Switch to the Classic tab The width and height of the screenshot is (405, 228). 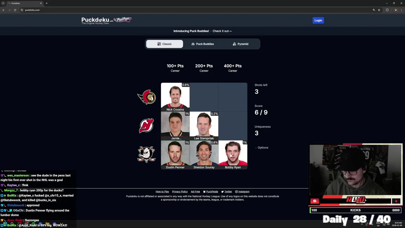165,44
